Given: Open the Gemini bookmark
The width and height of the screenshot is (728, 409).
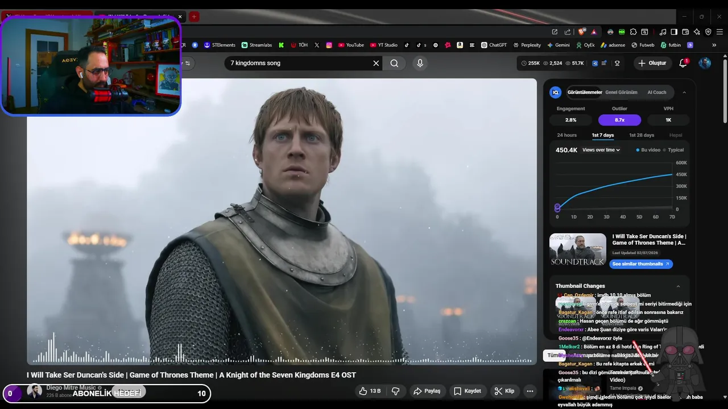Looking at the screenshot, I should point(558,45).
